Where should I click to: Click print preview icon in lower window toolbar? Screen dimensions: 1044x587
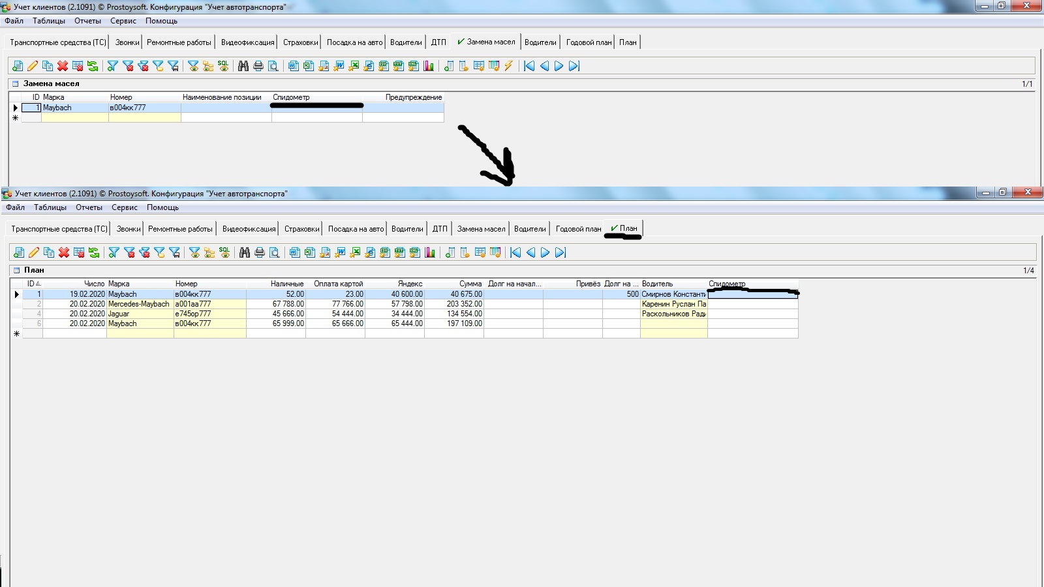pyautogui.click(x=275, y=252)
